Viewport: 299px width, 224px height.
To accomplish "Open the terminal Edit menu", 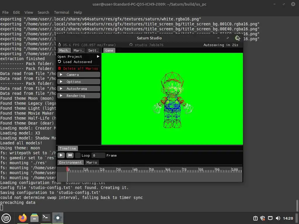I will [16, 12].
